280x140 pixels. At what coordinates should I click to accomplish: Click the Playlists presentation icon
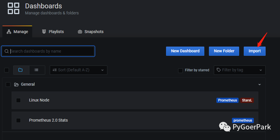(x=44, y=32)
